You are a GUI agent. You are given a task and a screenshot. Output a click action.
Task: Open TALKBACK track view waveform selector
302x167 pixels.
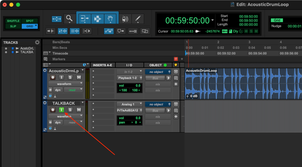[65, 116]
